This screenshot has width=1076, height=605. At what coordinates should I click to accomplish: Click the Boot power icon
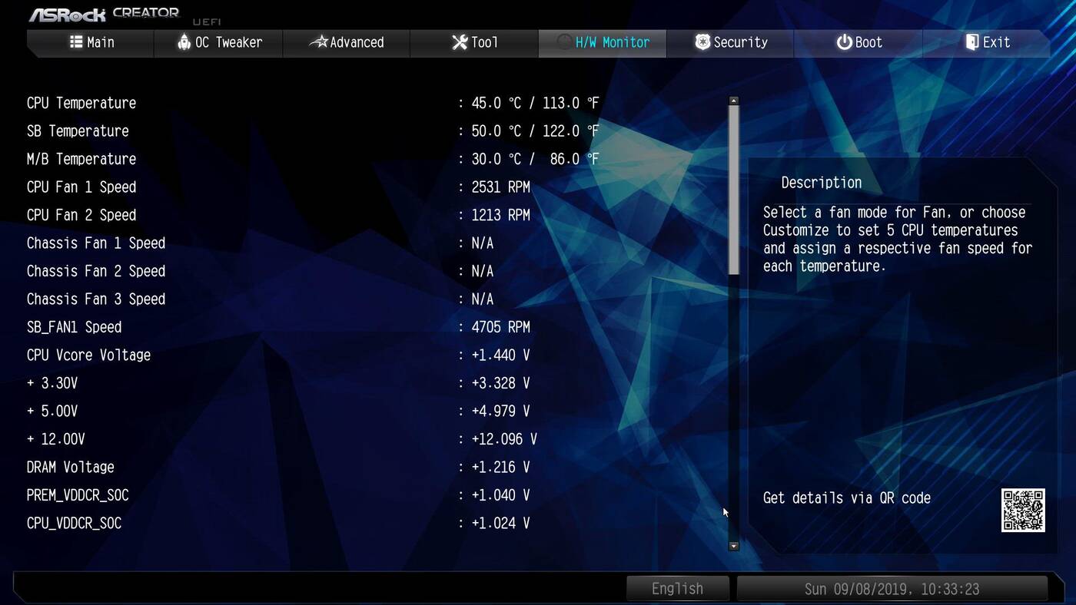844,42
